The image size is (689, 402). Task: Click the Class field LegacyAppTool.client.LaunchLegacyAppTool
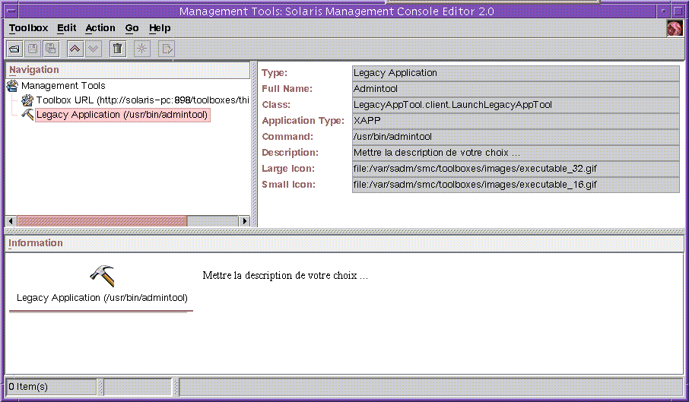coord(516,105)
